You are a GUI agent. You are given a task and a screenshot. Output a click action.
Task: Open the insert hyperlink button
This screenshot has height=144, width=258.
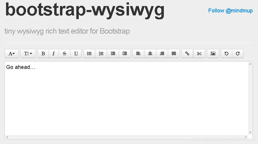pyautogui.click(x=187, y=54)
